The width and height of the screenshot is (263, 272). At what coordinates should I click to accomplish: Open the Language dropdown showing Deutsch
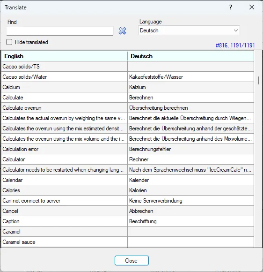189,30
